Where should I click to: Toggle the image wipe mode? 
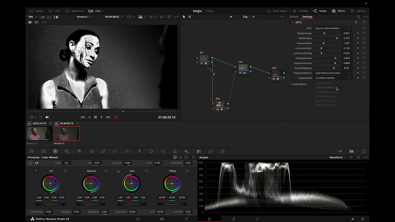pyautogui.click(x=42, y=17)
